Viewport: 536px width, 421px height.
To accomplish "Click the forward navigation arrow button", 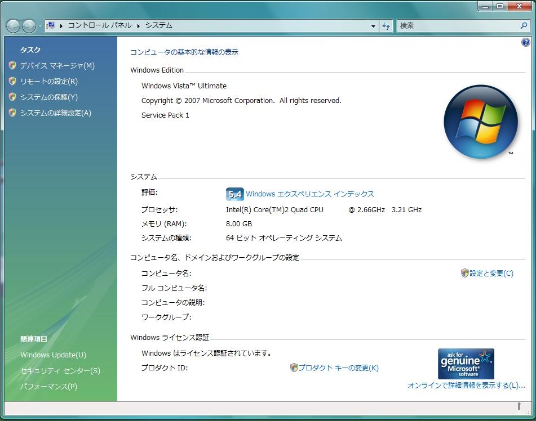I will 29,26.
